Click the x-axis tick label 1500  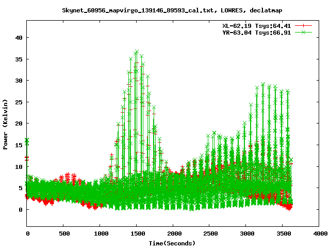pyautogui.click(x=138, y=234)
